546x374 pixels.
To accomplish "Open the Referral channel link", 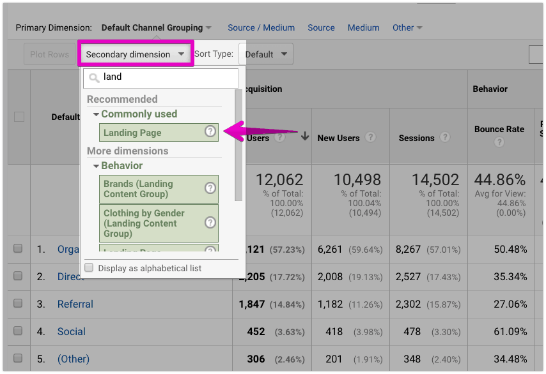I will coord(75,304).
